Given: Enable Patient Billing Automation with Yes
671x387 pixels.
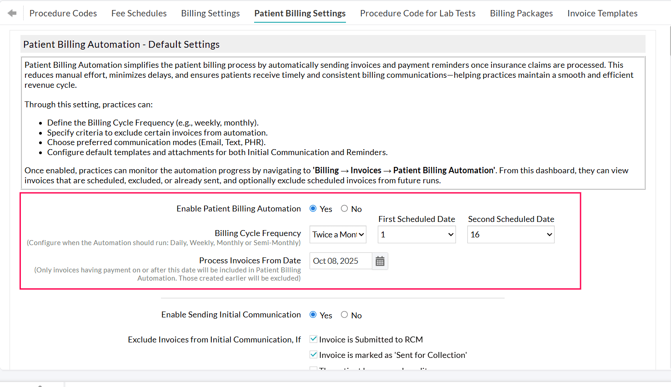Looking at the screenshot, I should pos(312,208).
